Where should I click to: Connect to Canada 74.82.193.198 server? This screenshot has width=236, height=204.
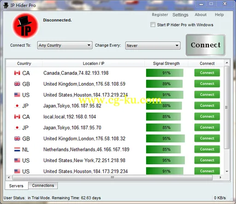[x=207, y=73]
